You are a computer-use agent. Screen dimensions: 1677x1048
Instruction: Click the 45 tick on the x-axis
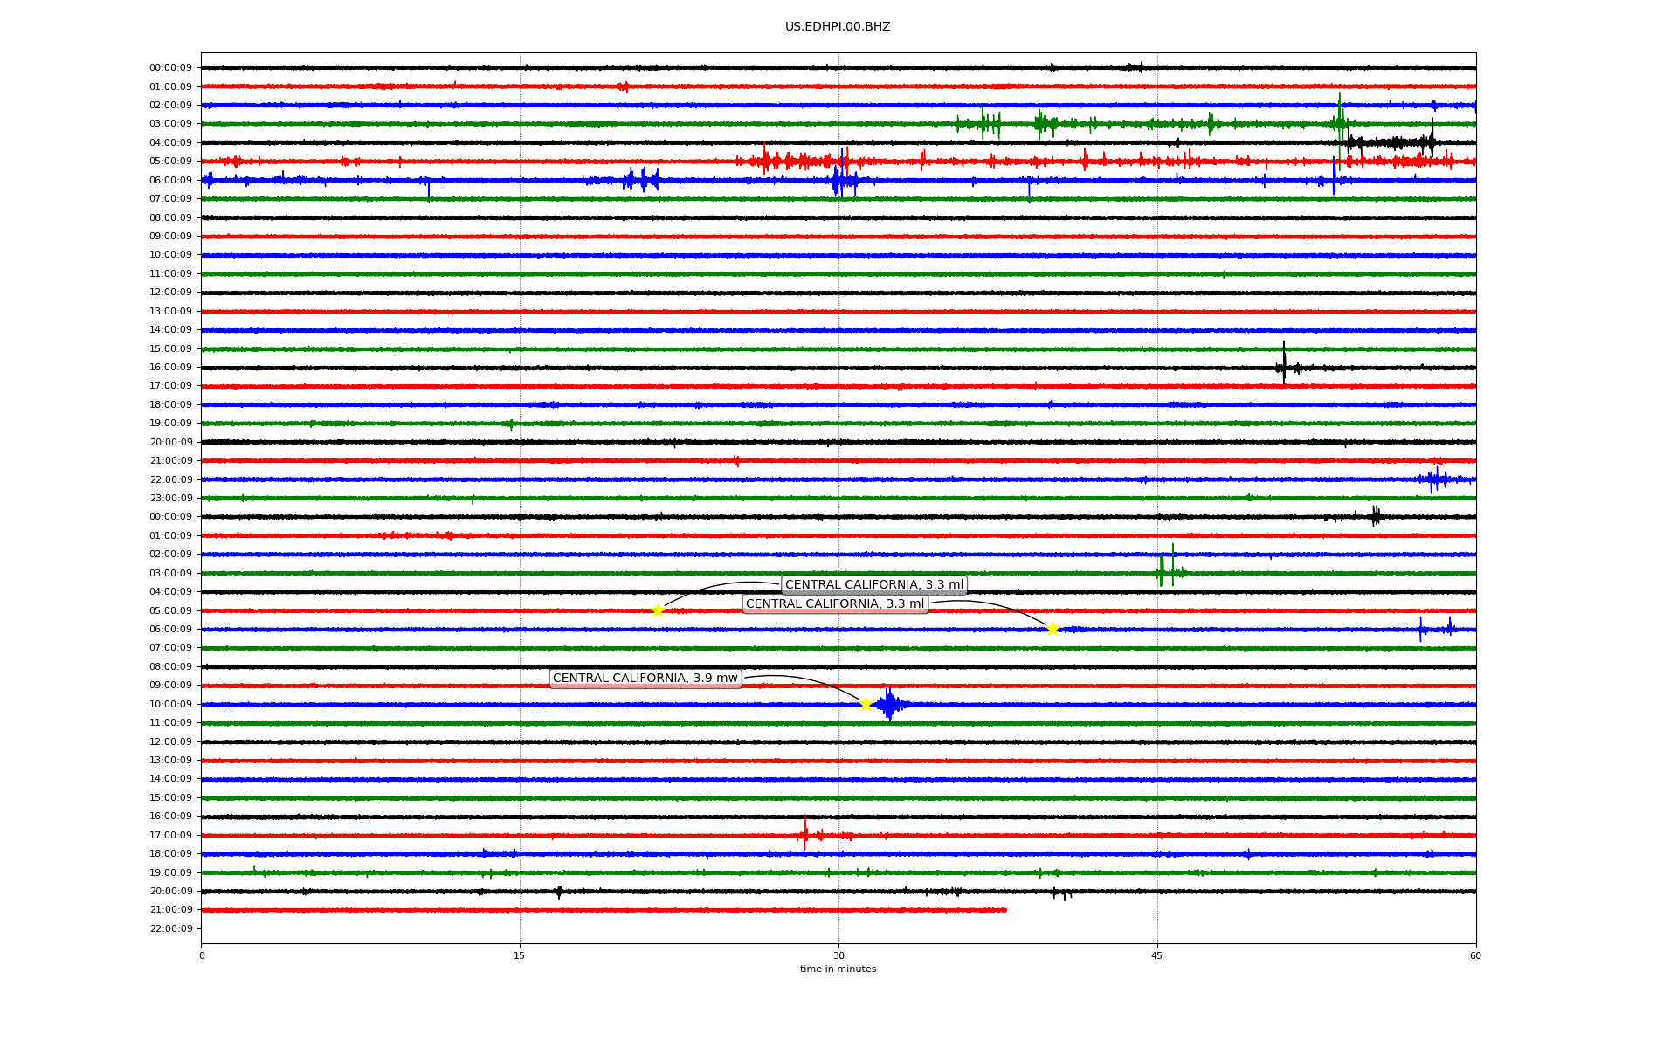(1157, 955)
